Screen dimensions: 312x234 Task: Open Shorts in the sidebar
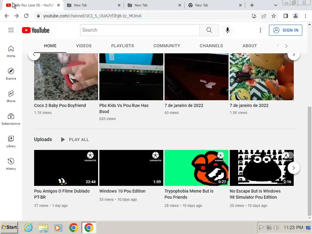11,97
